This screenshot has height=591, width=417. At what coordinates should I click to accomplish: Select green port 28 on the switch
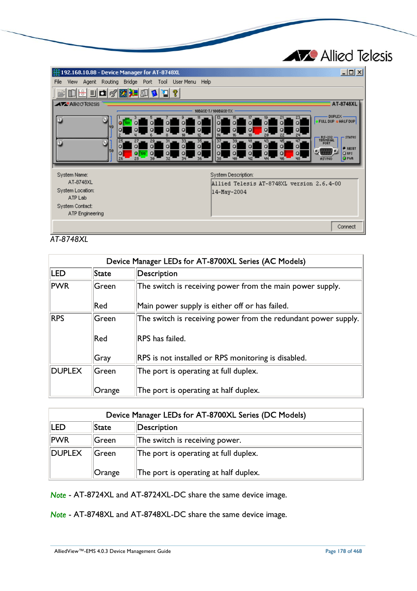[143, 154]
